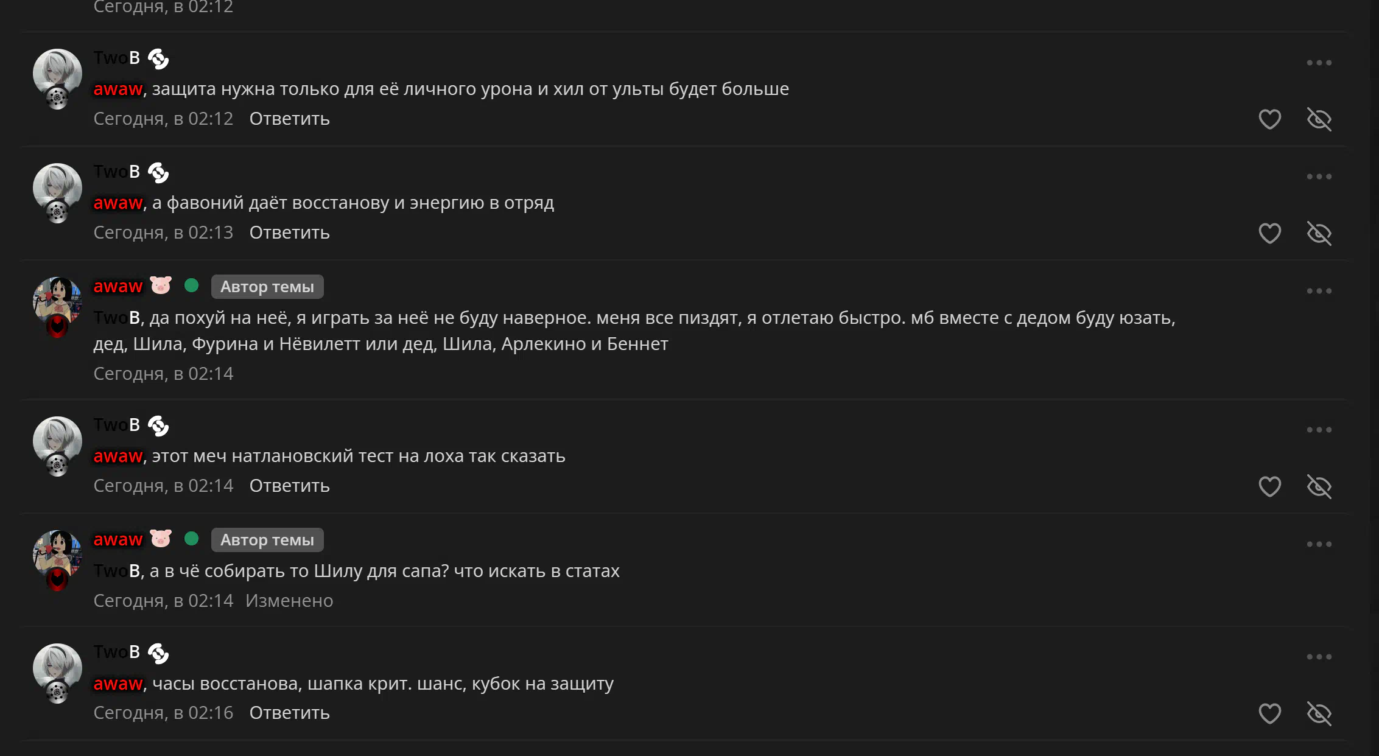The width and height of the screenshot is (1379, 756).
Task: Hide the фавоний comment with eye icon
Action: tap(1319, 233)
